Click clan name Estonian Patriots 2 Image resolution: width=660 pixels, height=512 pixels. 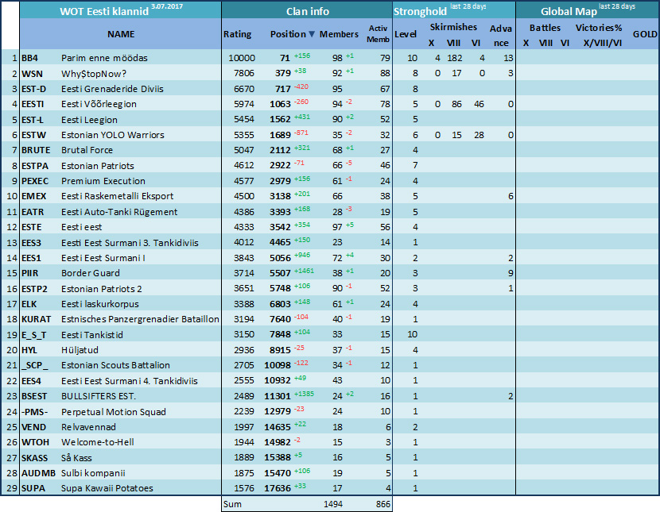click(102, 289)
